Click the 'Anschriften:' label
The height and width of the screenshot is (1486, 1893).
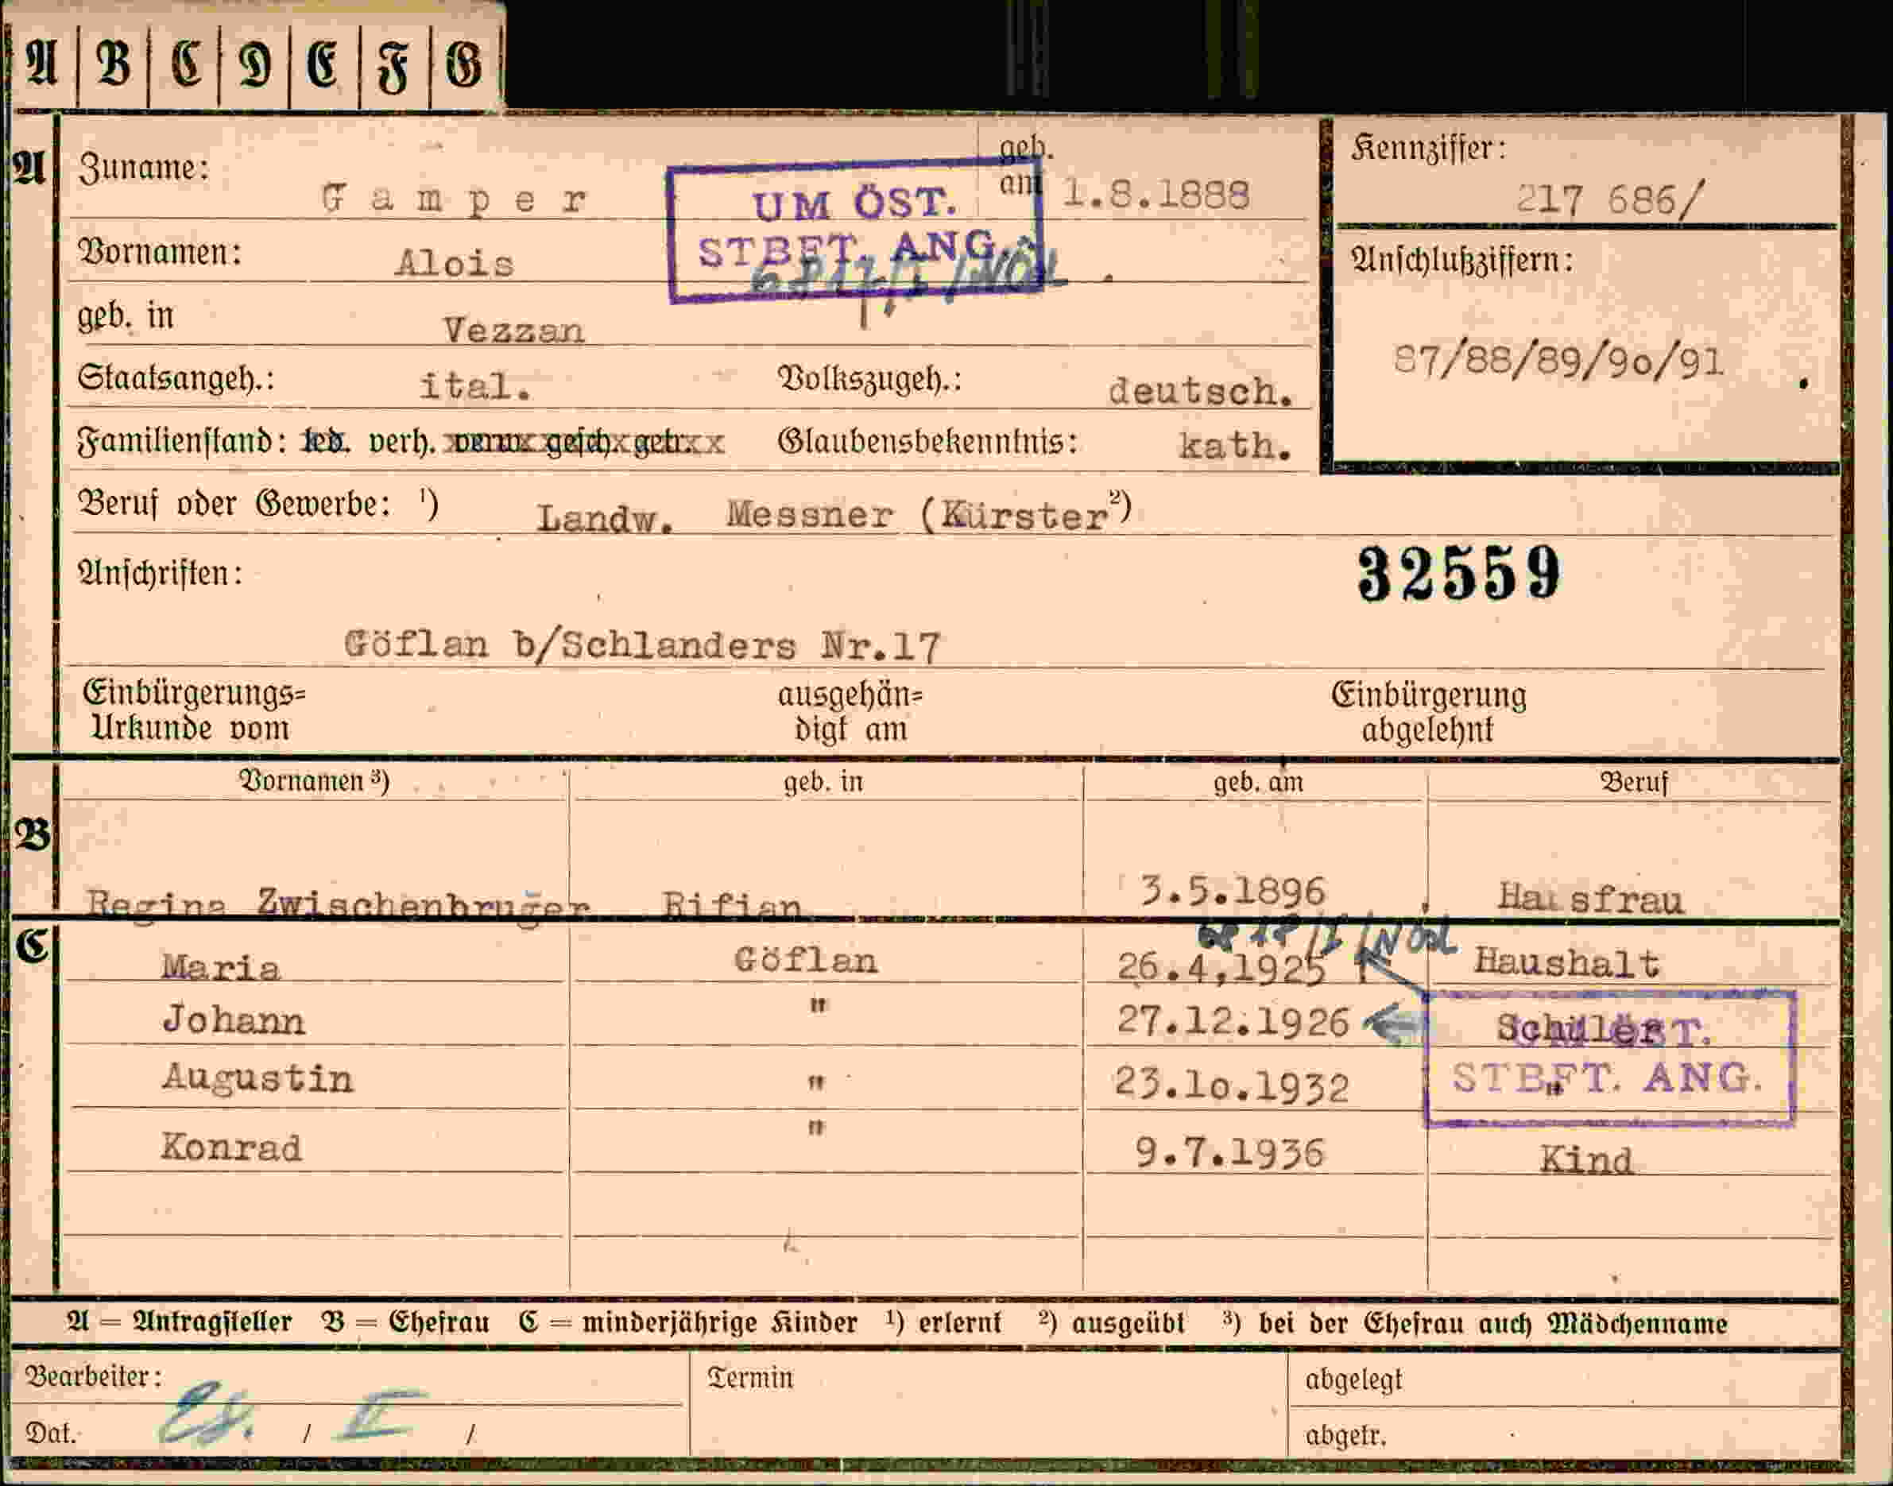[x=160, y=574]
